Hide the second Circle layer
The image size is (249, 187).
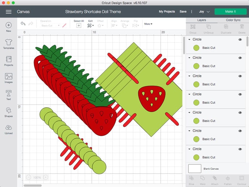click(240, 58)
